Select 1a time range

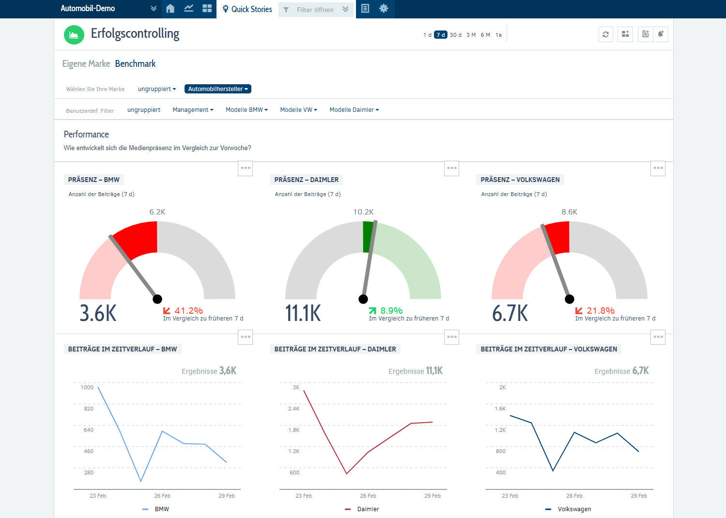click(x=498, y=35)
